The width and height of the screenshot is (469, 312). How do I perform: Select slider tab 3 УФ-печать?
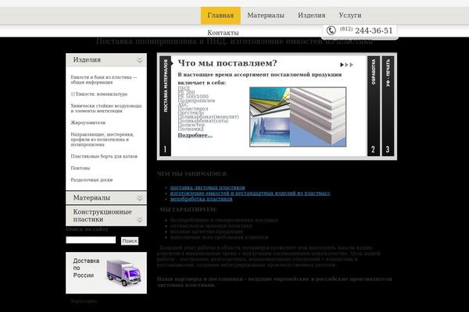point(388,106)
